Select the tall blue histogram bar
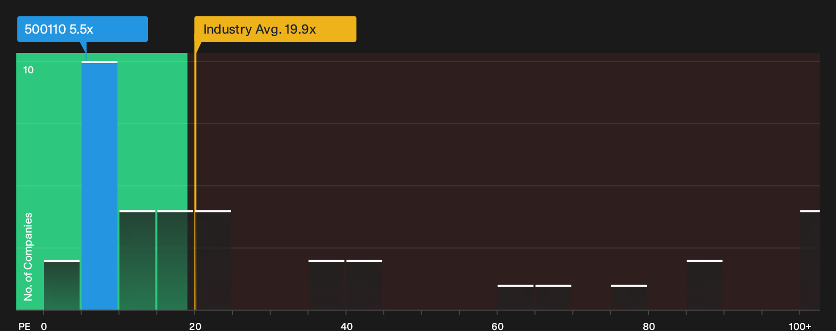The image size is (836, 331). (99, 185)
